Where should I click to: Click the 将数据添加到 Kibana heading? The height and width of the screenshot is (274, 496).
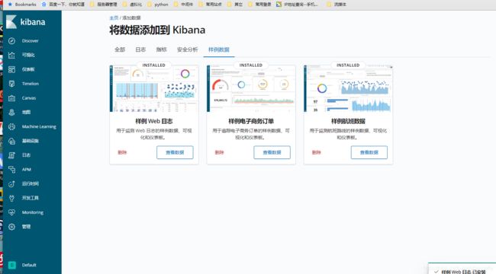pos(157,30)
